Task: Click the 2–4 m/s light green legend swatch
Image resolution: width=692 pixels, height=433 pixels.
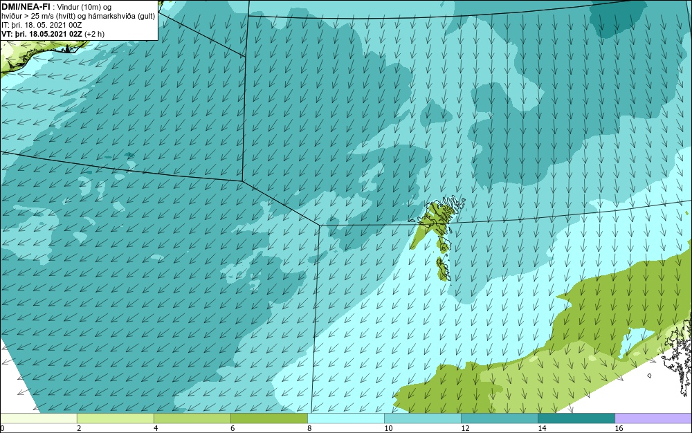Action: (x=115, y=418)
